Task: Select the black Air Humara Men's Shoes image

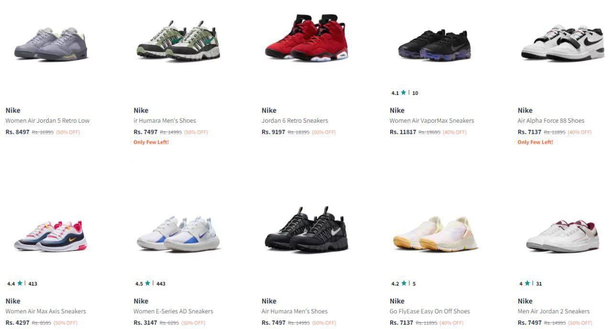Action: 306,229
